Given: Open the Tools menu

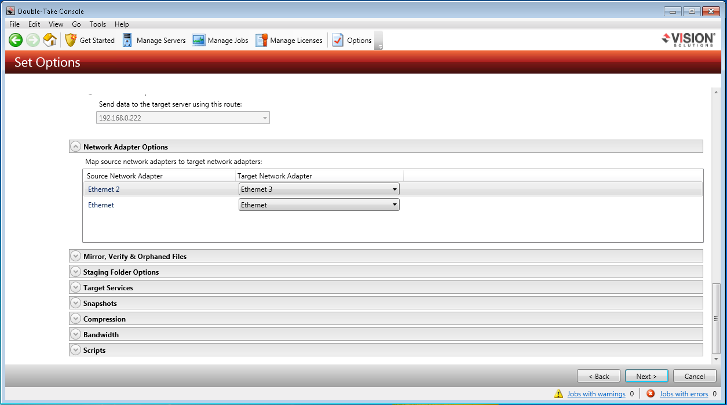Looking at the screenshot, I should click(x=97, y=24).
